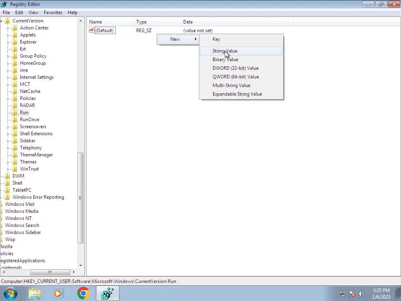Click the Registry Editor title bar icon
The height and width of the screenshot is (301, 401).
tap(4, 4)
